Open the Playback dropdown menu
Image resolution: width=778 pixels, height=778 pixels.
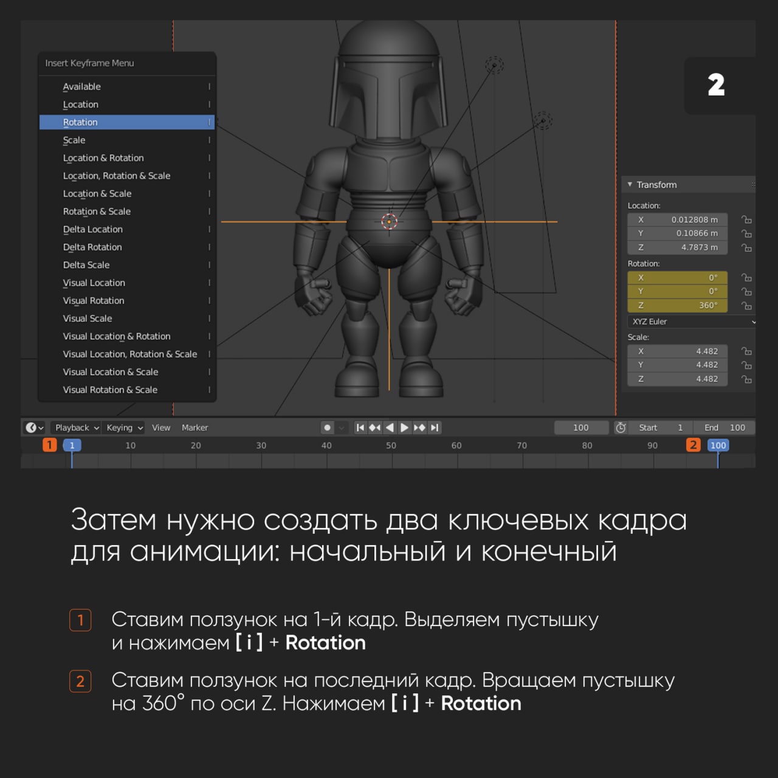point(77,428)
